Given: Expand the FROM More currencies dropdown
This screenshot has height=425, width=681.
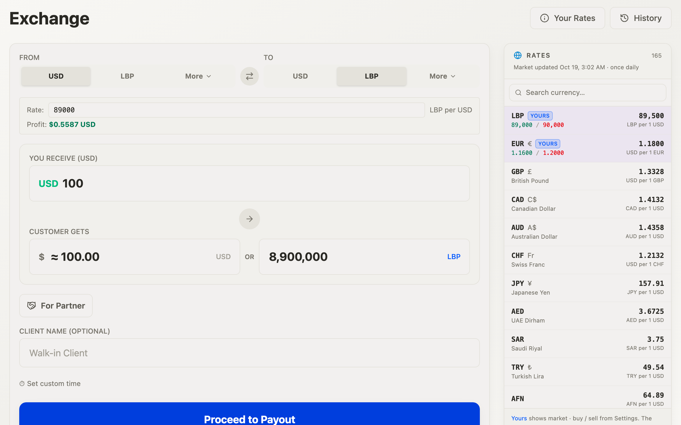Looking at the screenshot, I should [x=198, y=76].
